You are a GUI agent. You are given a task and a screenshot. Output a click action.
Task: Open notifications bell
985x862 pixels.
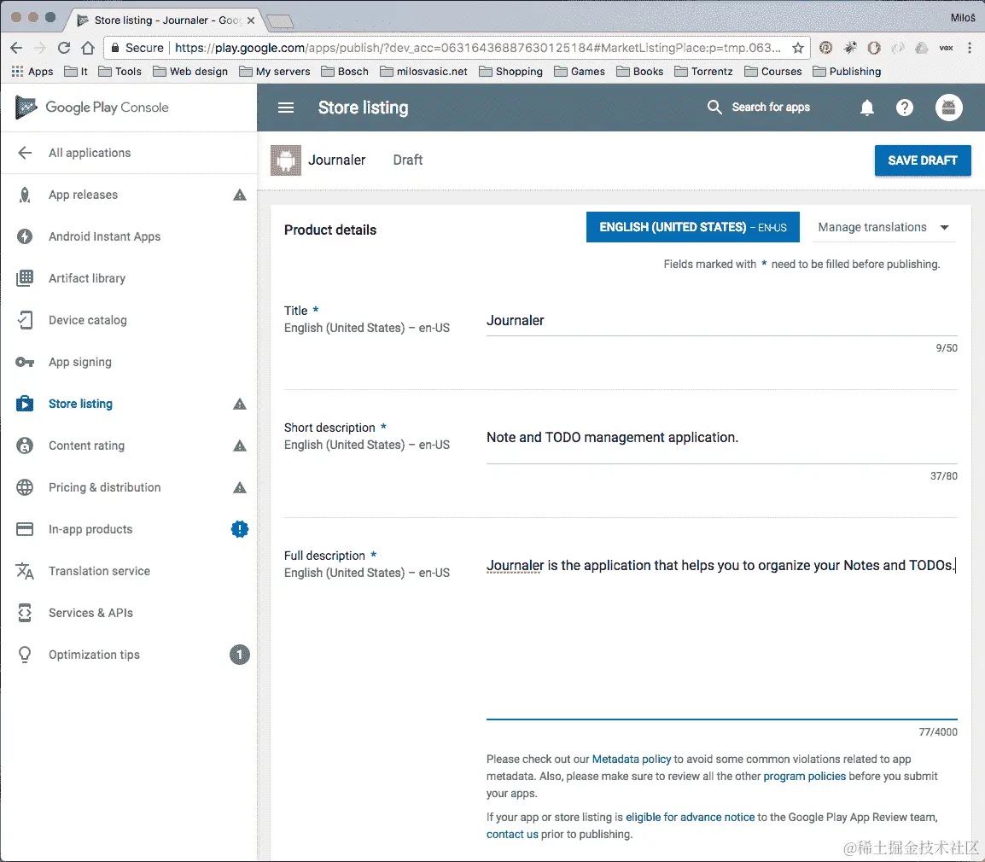coord(867,108)
